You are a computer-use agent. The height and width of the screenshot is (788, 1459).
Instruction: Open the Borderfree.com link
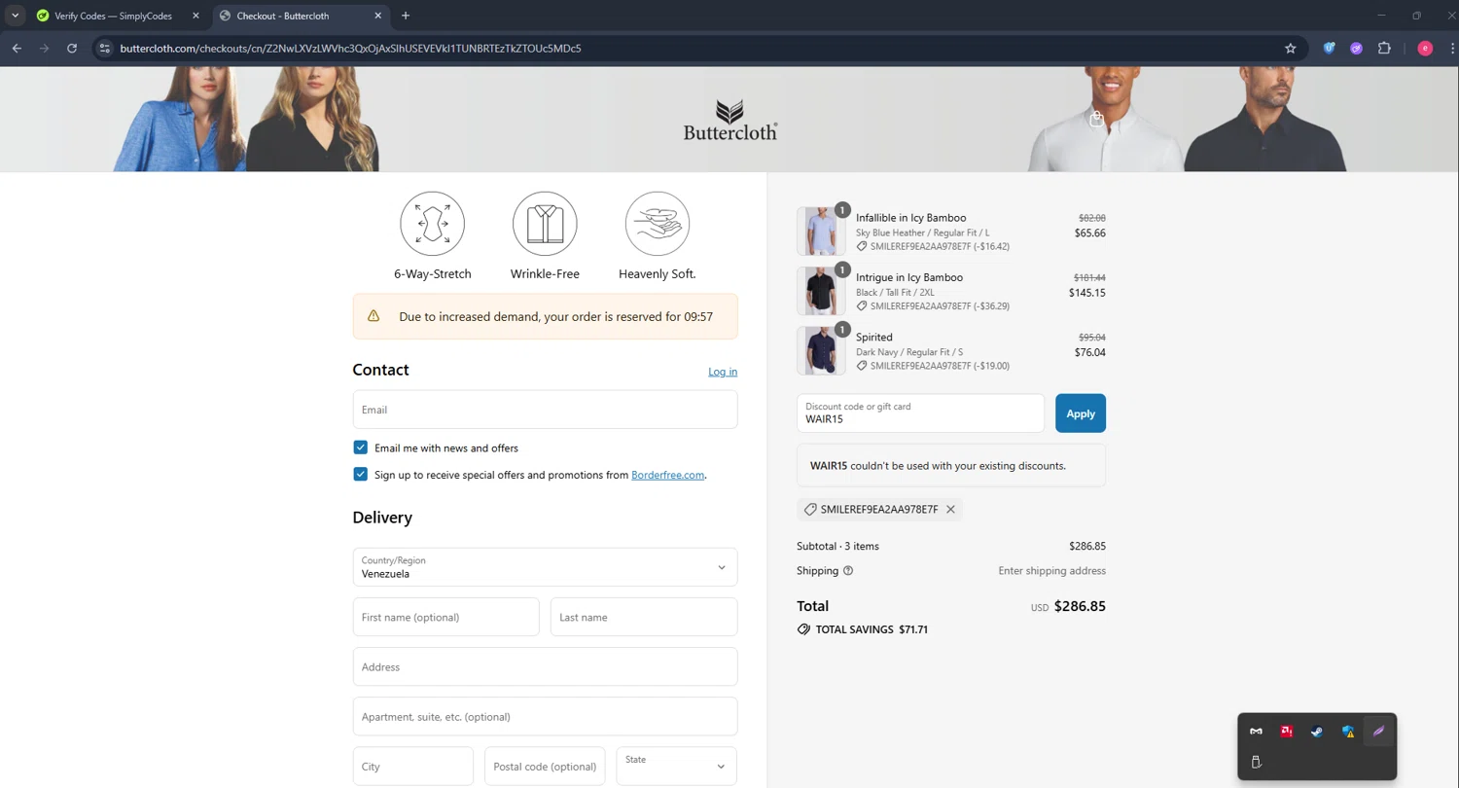(x=667, y=475)
